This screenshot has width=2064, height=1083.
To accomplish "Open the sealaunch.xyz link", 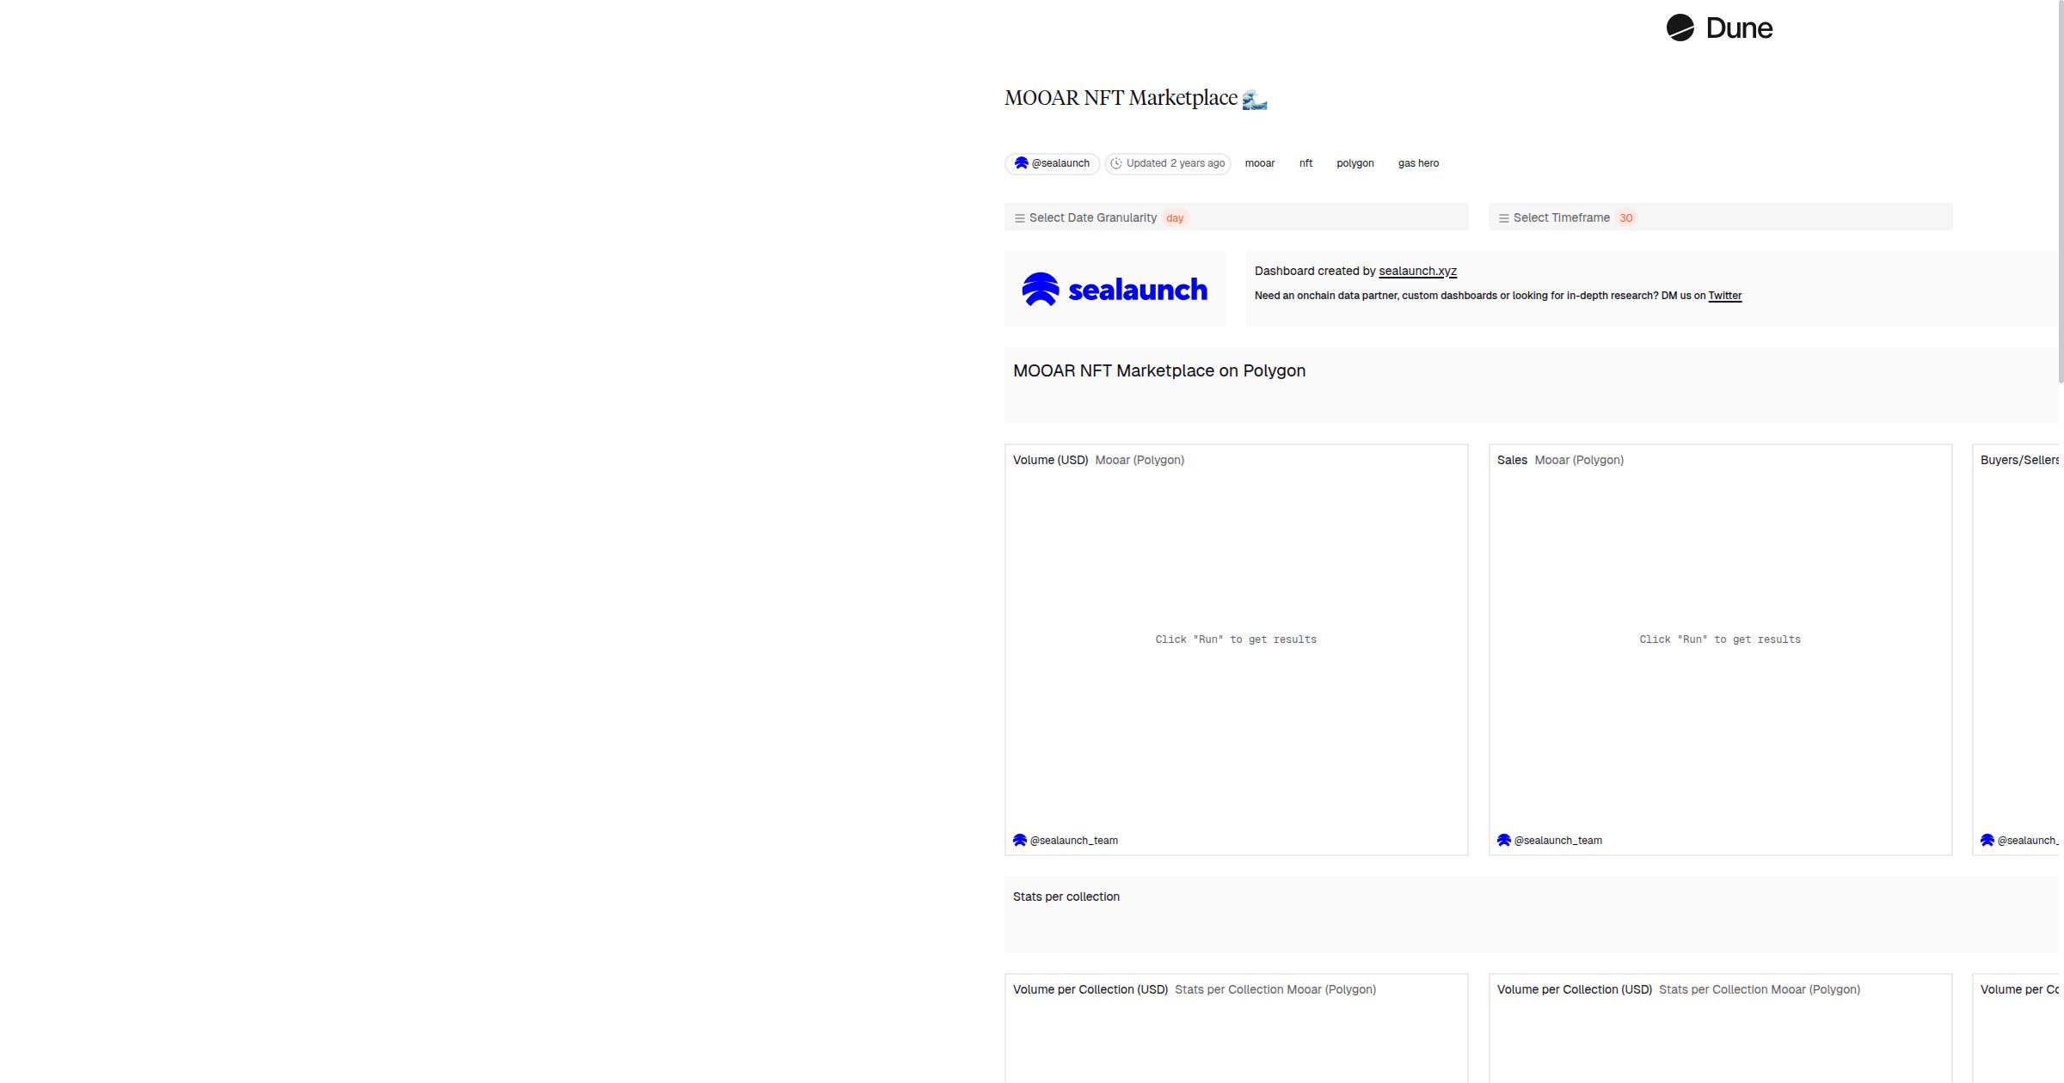I will pyautogui.click(x=1417, y=271).
